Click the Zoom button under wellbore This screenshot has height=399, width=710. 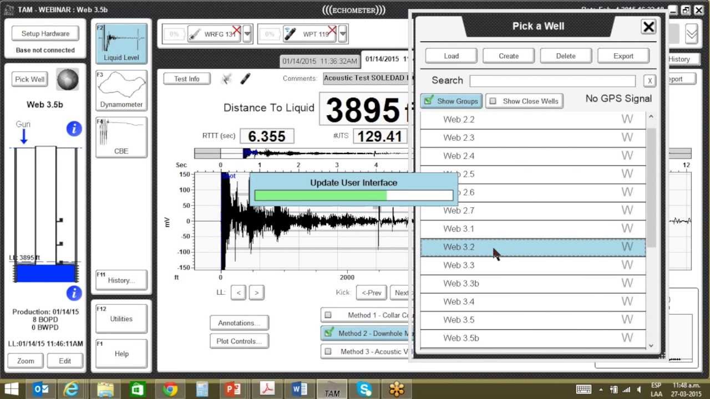(26, 361)
